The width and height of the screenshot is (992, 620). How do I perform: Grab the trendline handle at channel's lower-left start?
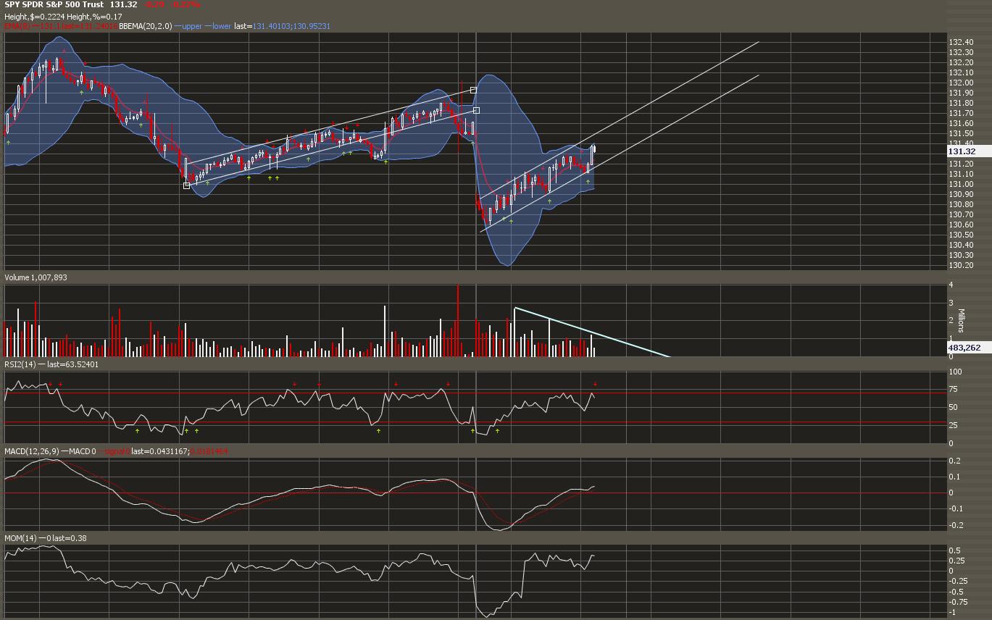tap(186, 185)
